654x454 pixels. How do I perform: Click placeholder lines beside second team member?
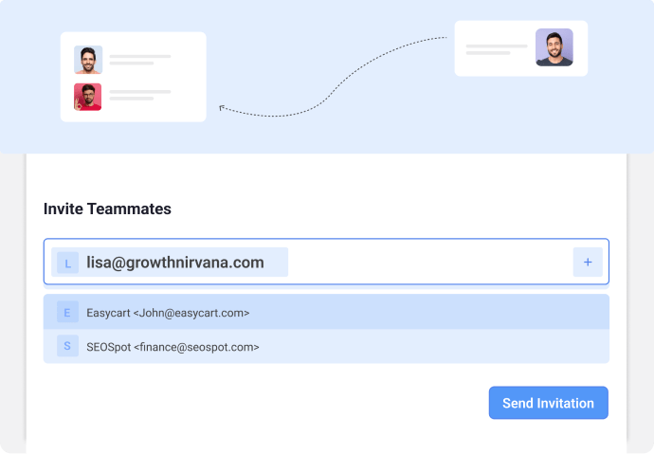[x=140, y=95]
